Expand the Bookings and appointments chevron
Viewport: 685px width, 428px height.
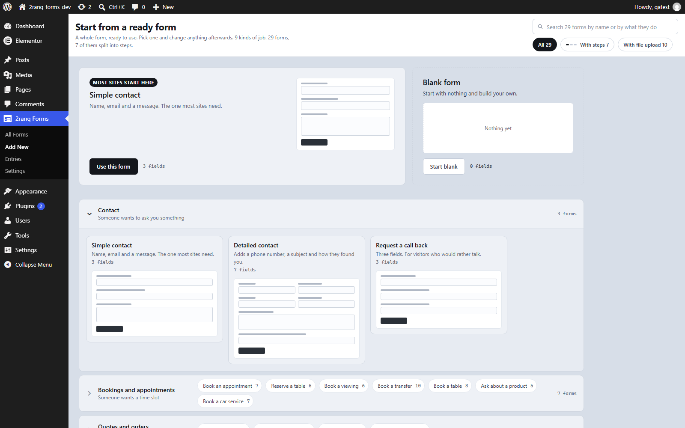(x=89, y=393)
